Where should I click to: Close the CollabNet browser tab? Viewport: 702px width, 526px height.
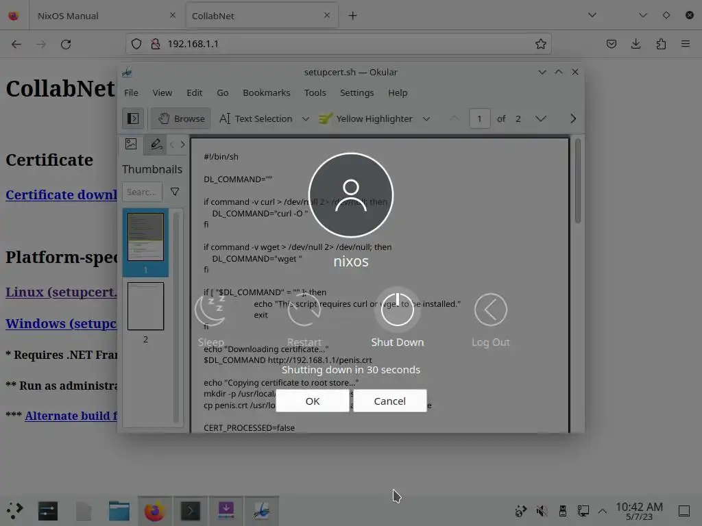coord(327,15)
